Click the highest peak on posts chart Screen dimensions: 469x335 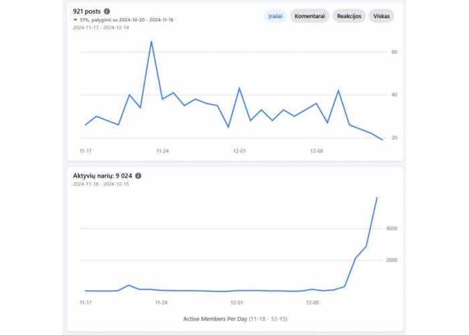click(x=151, y=42)
